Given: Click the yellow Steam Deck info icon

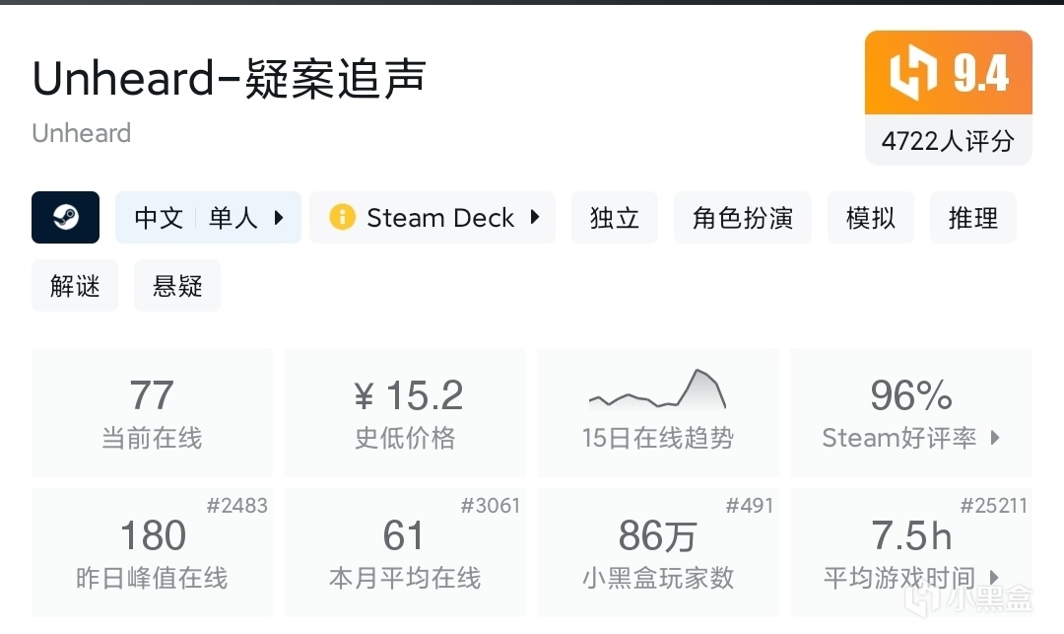Looking at the screenshot, I should click(x=342, y=218).
